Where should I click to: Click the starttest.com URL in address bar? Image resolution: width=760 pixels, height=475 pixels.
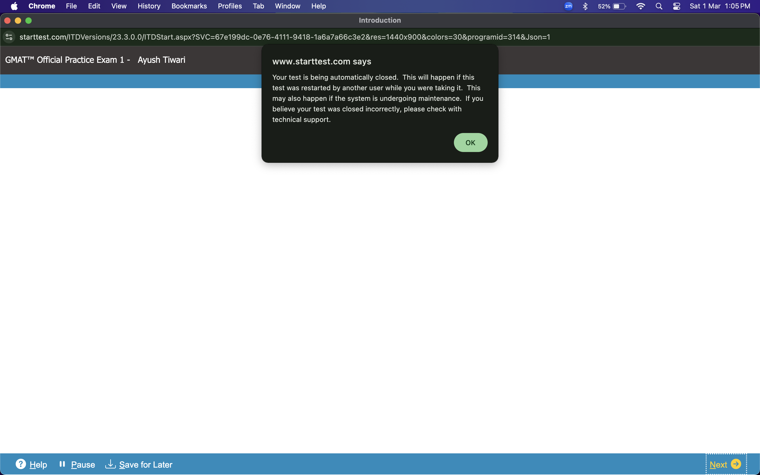(x=284, y=37)
